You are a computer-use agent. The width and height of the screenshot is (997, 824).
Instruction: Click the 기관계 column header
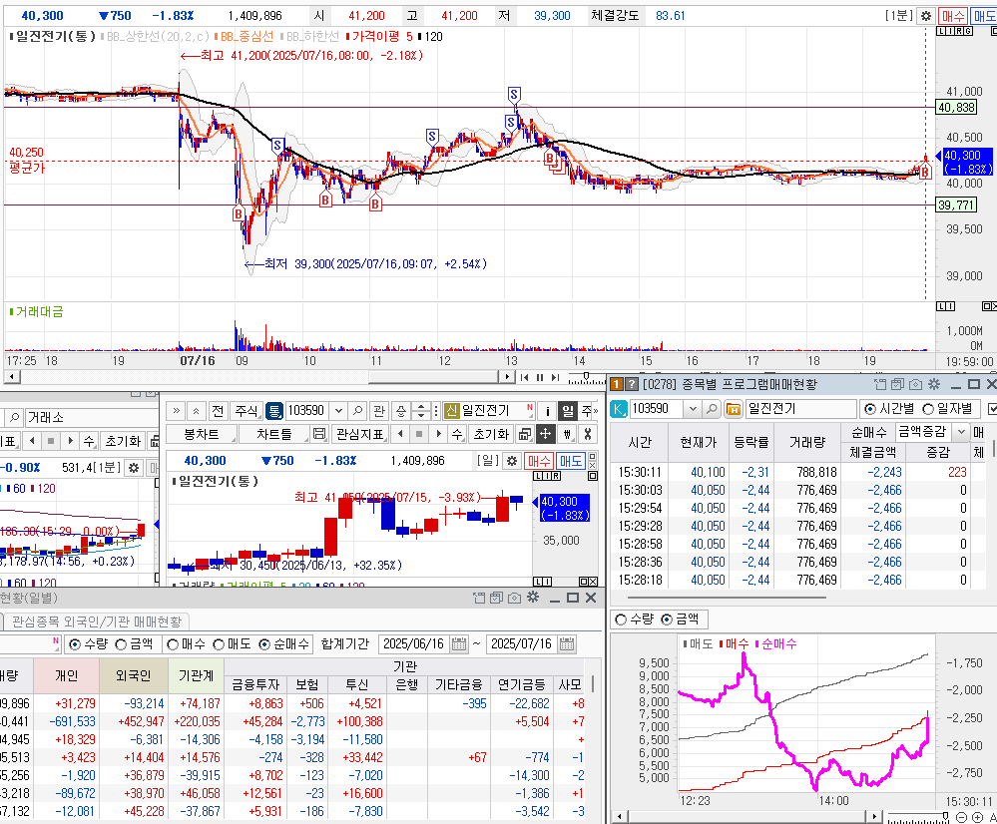point(196,675)
